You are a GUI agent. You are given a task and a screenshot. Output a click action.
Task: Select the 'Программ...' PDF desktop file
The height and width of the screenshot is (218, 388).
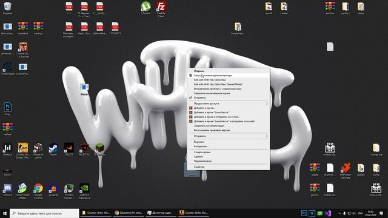click(x=69, y=30)
